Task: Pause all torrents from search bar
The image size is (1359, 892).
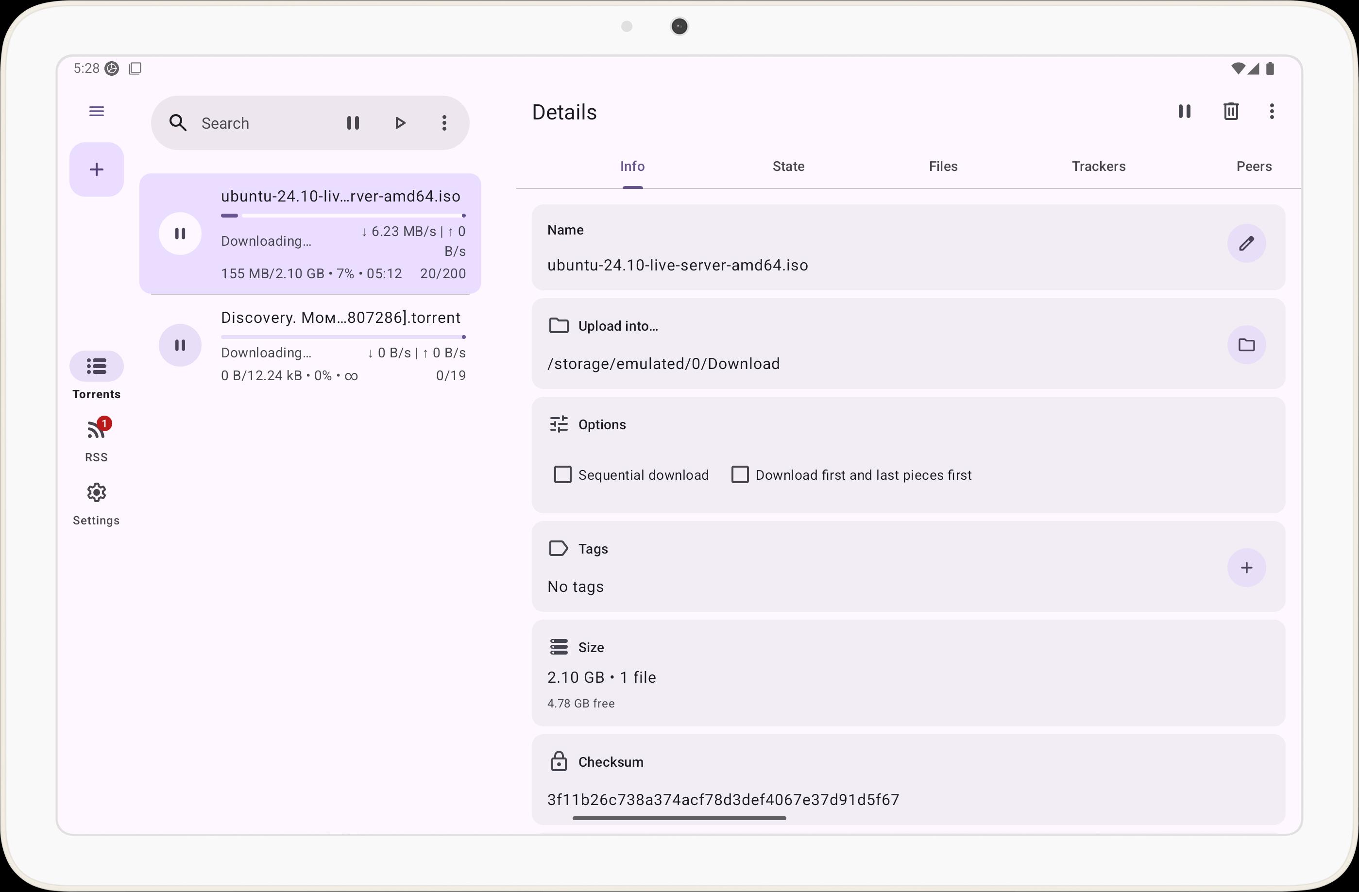Action: coord(353,123)
